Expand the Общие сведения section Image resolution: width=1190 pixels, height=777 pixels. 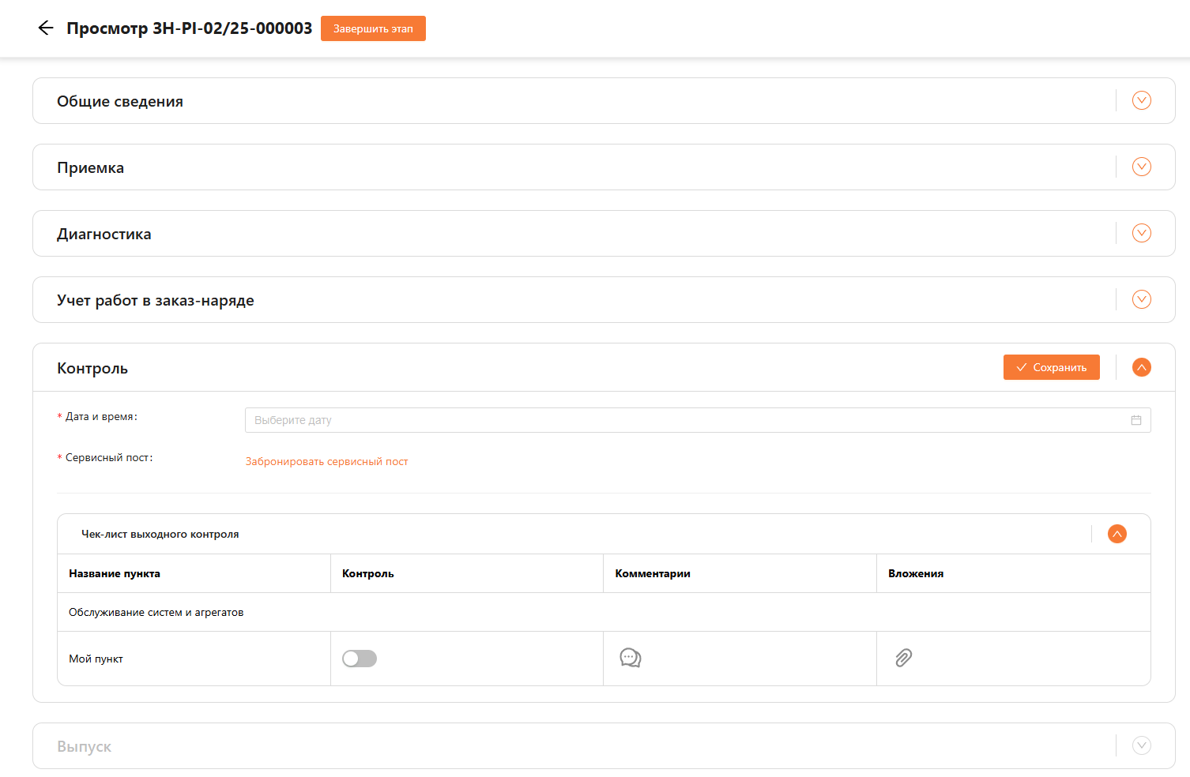coord(1141,100)
